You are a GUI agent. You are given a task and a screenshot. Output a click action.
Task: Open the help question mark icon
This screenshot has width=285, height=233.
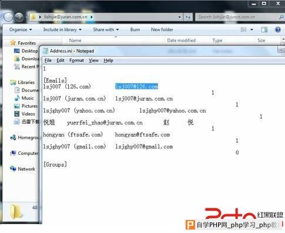coord(278,30)
